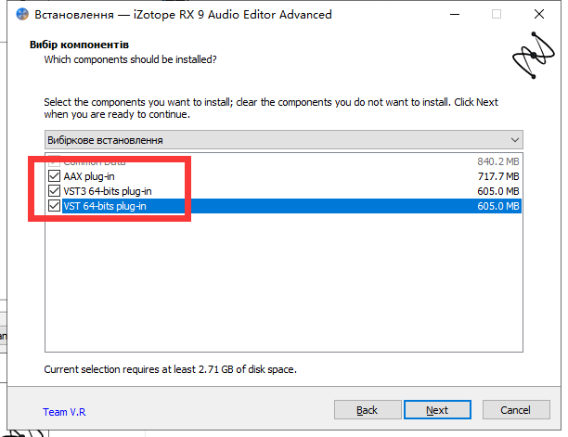
Task: Select the AAX plug-in list row label
Action: click(89, 176)
